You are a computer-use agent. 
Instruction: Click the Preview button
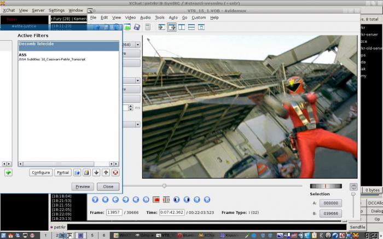83,186
